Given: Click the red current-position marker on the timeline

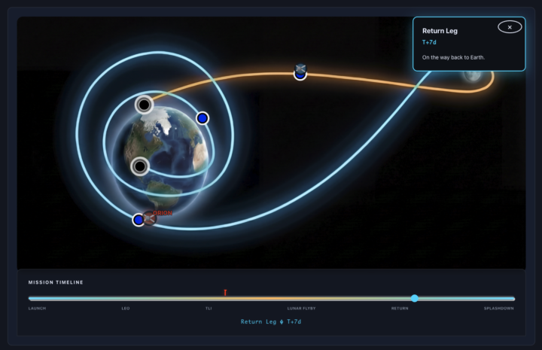Looking at the screenshot, I should (225, 293).
